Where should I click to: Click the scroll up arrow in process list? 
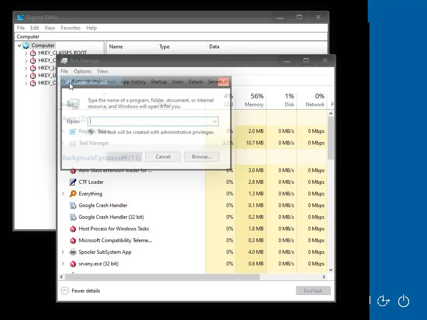click(331, 113)
